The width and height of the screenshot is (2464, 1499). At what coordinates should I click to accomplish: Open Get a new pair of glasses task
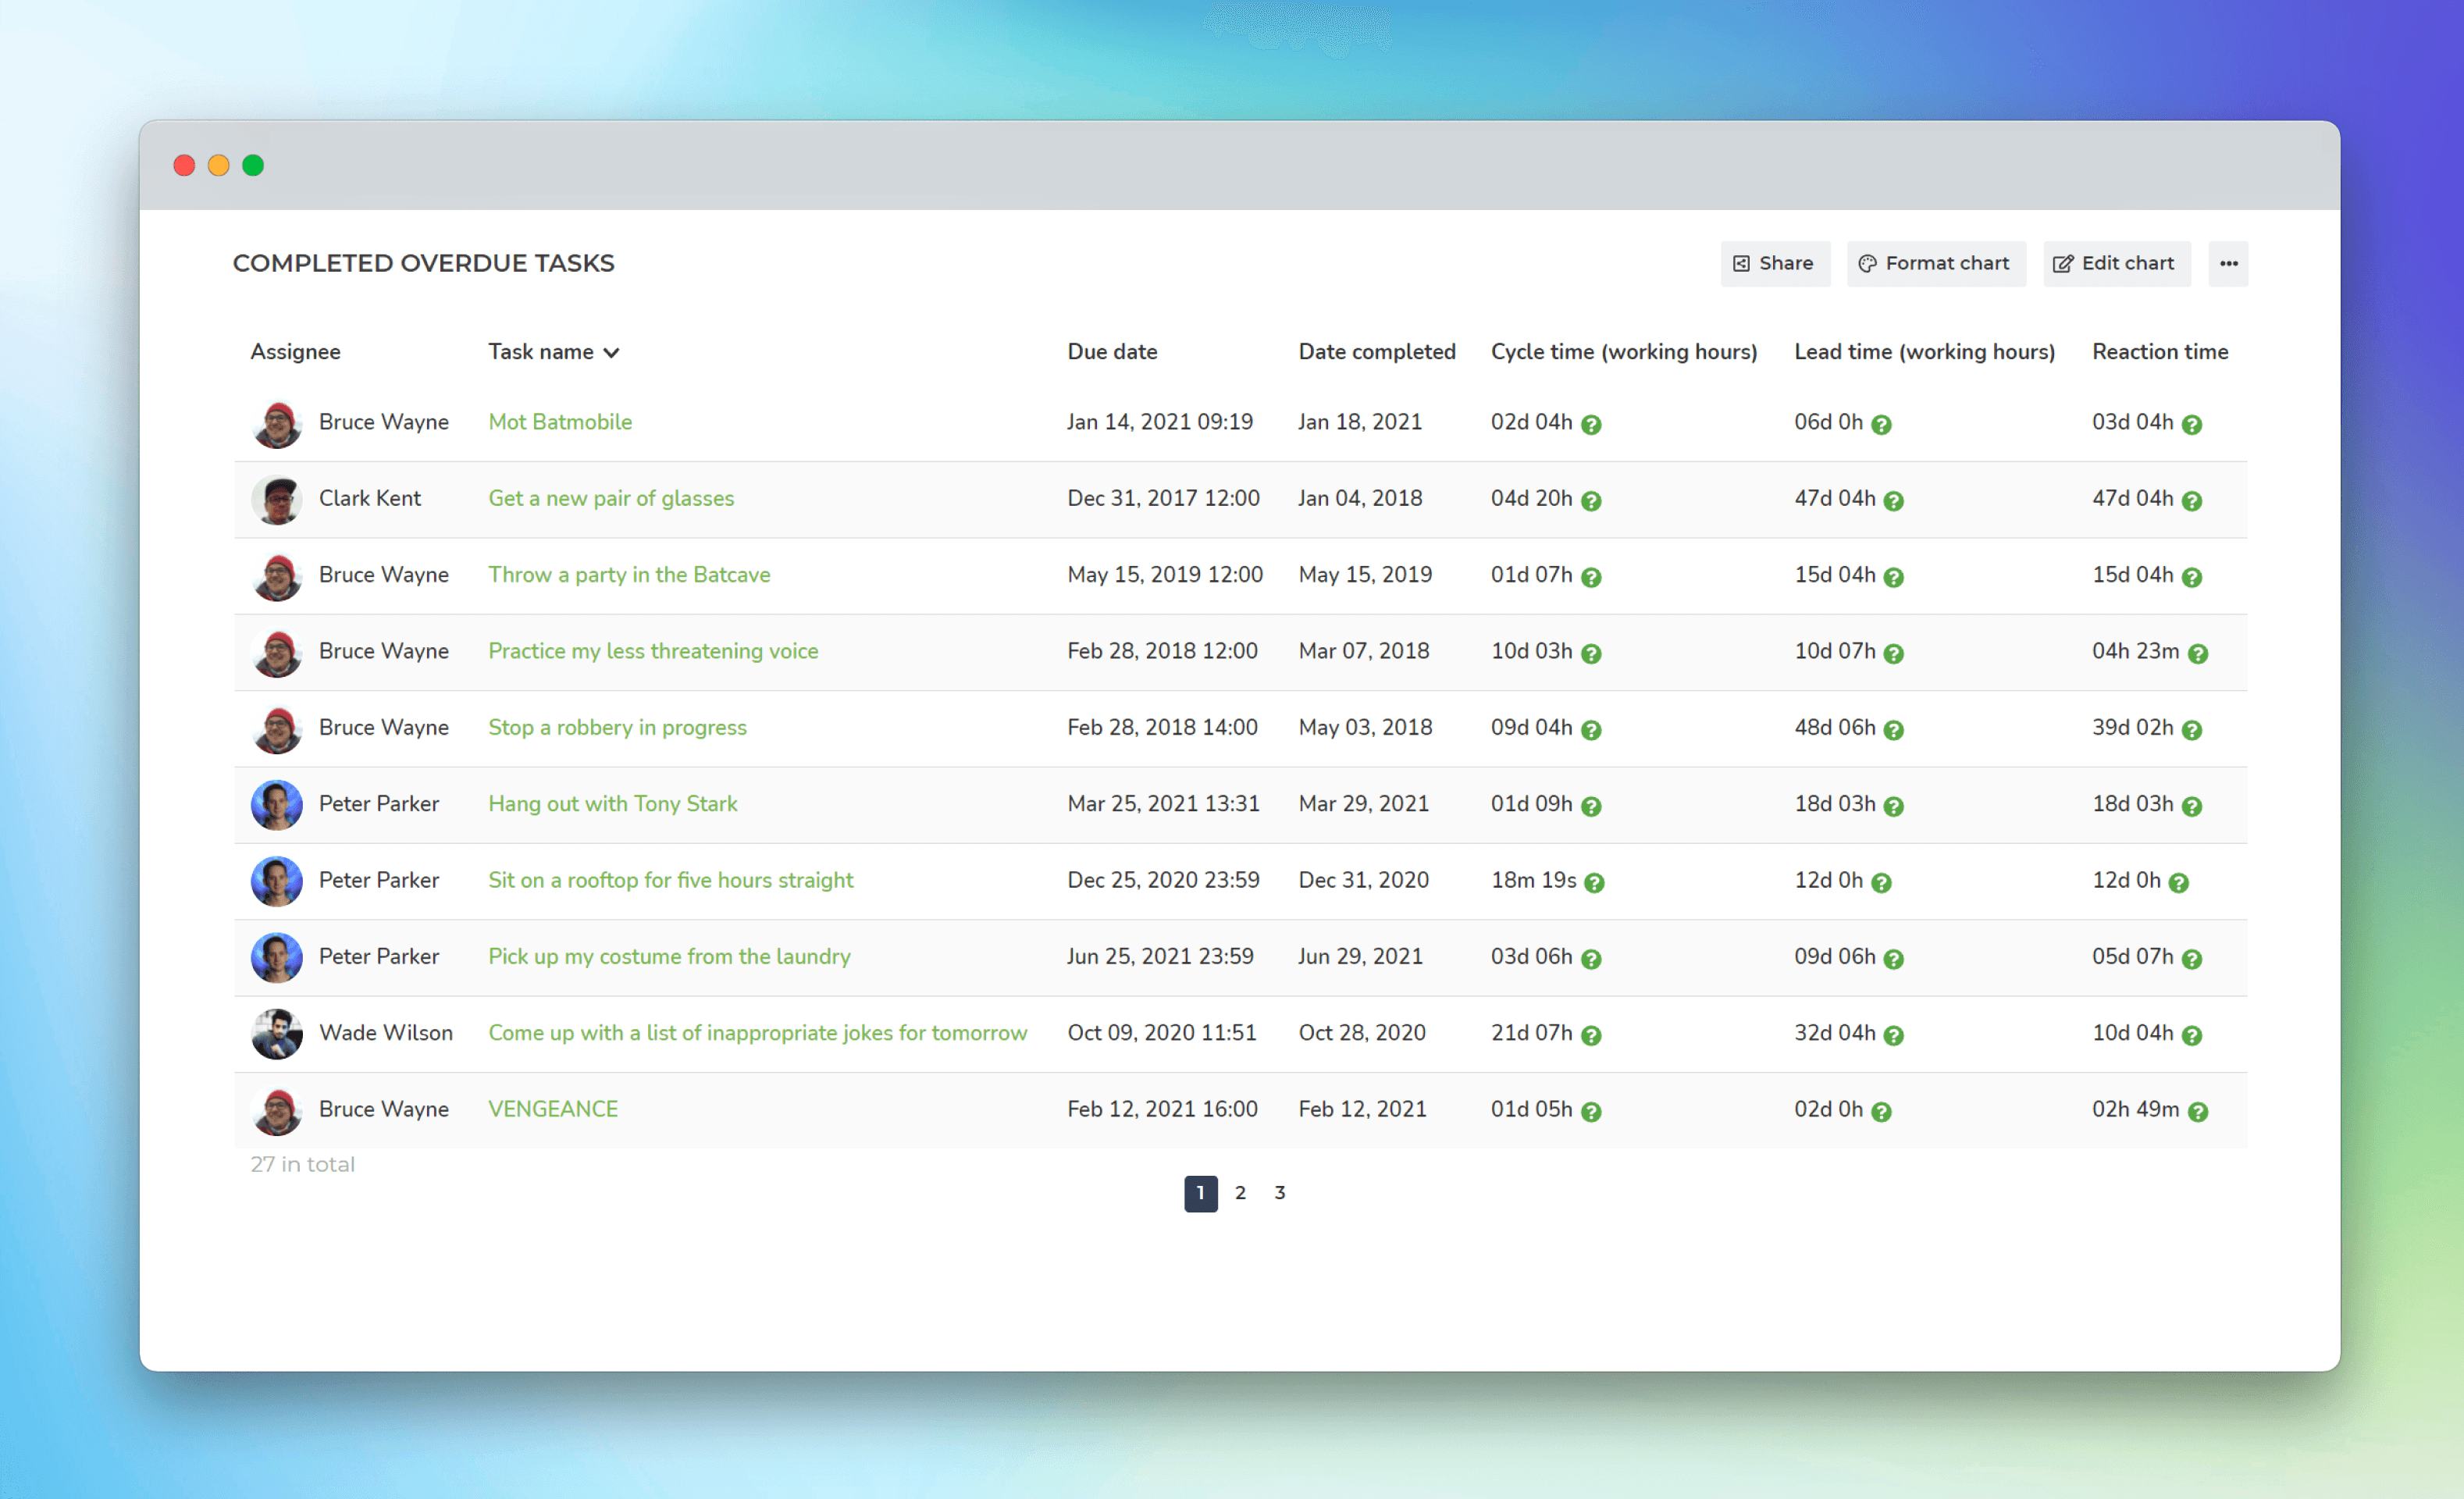[x=611, y=498]
